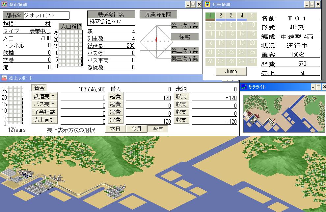Click the 人口推移 button

coord(71,26)
